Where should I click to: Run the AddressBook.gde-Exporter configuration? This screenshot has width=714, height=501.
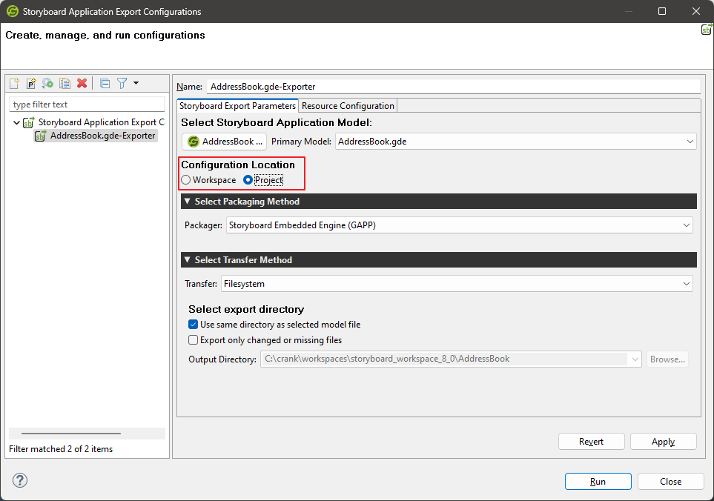coord(598,481)
